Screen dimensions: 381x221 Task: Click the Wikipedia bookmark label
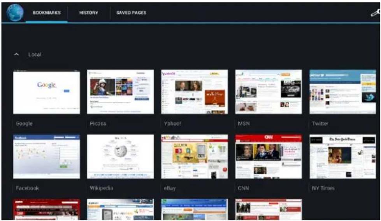coord(101,188)
